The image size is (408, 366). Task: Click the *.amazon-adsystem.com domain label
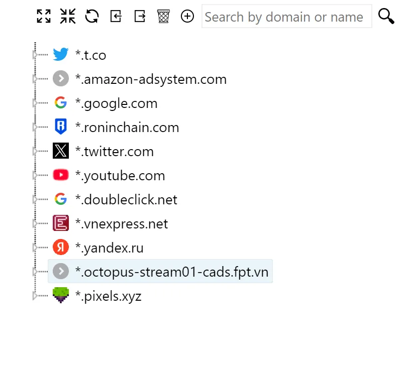point(151,79)
